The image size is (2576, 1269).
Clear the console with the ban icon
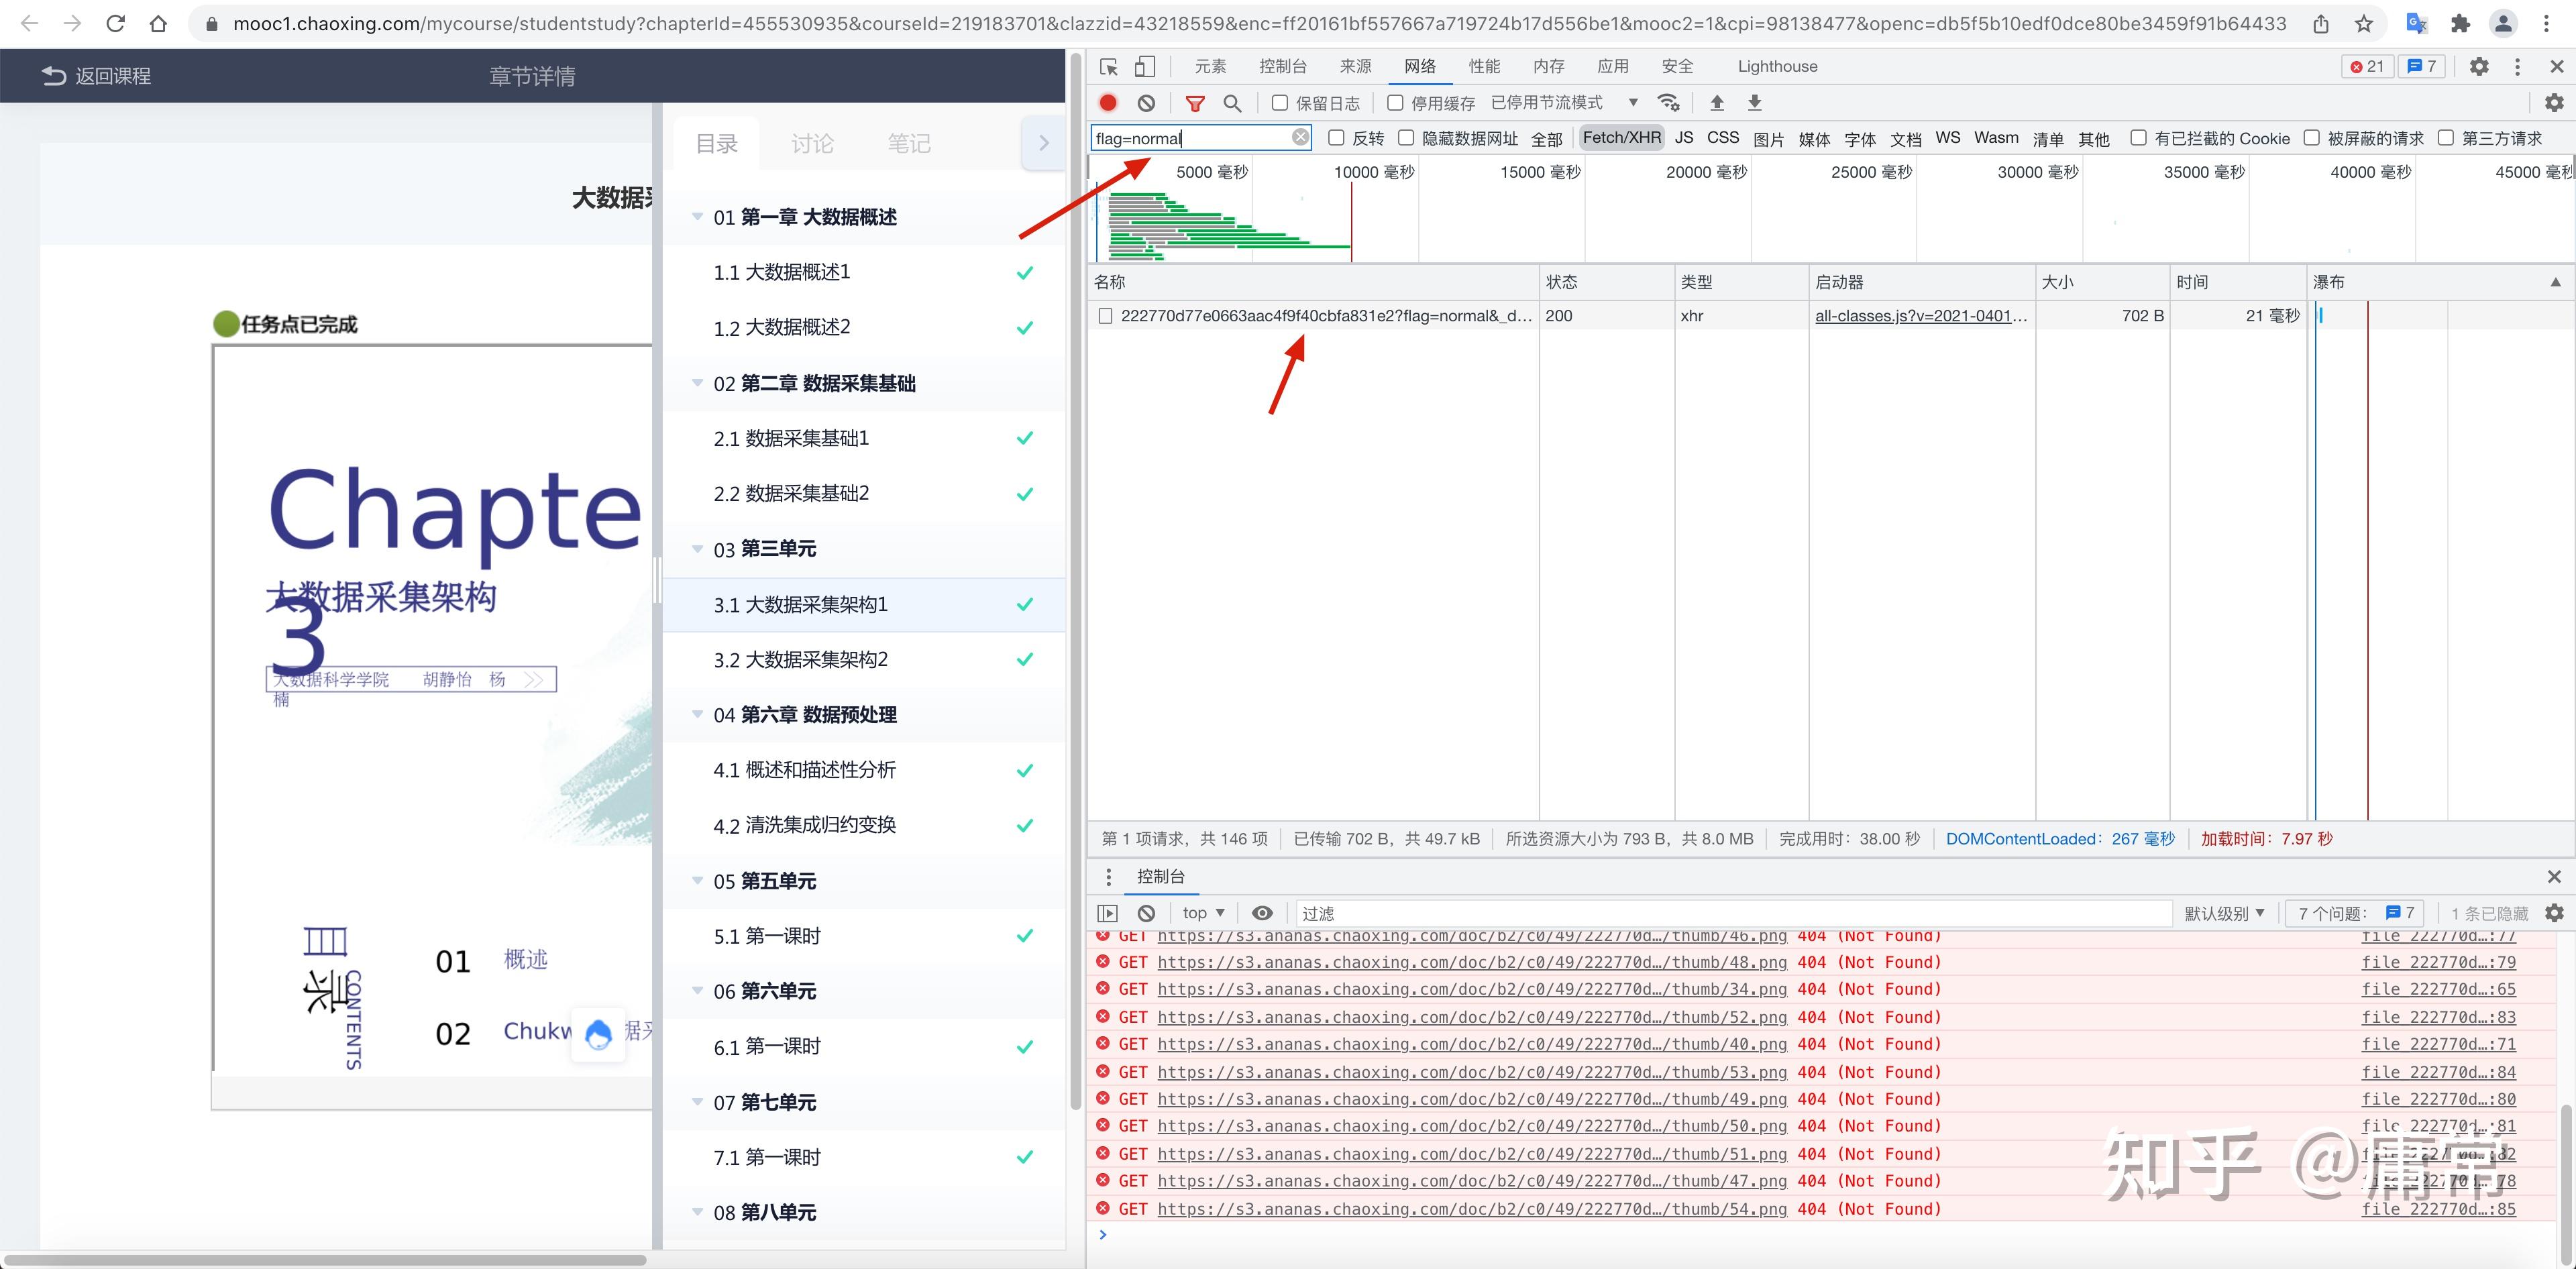point(1147,913)
